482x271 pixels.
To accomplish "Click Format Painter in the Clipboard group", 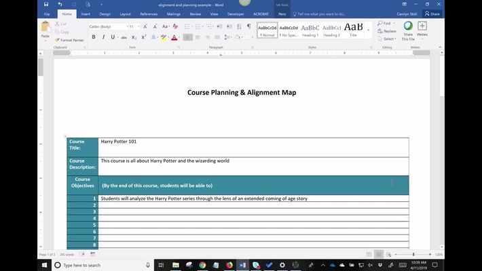I will [x=69, y=40].
